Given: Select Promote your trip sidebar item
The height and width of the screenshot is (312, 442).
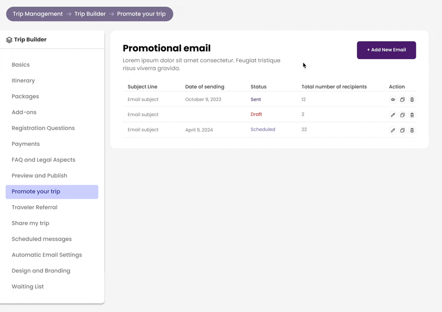Looking at the screenshot, I should click(x=52, y=192).
